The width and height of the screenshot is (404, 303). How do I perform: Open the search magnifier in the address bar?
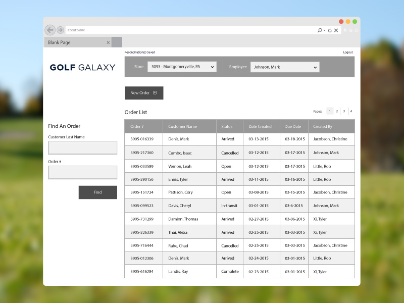click(320, 30)
